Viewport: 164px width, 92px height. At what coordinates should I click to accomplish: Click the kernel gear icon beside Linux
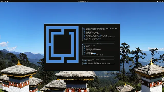84,48
